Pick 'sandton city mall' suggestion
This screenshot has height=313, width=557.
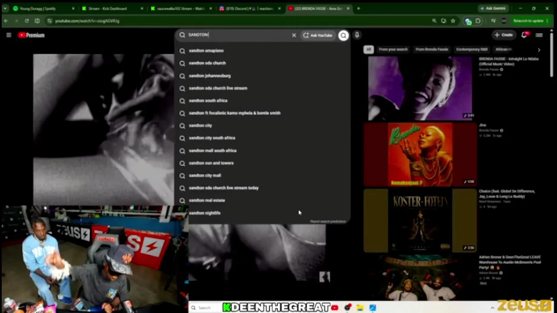[x=263, y=176]
